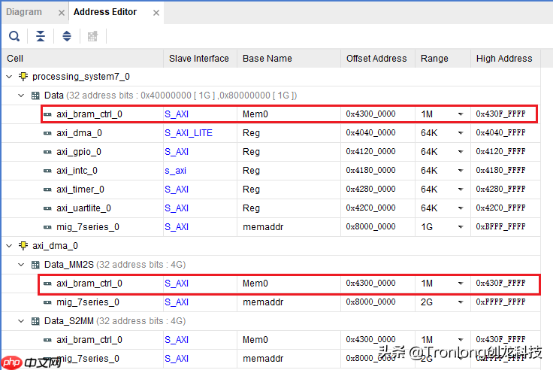Viewport: 553px width, 370px height.
Task: Click high address 0xBFFF_FFFF
Action: pos(500,226)
